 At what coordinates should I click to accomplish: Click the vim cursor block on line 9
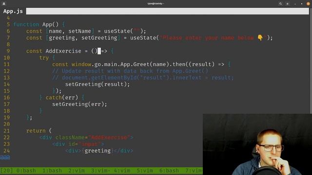tap(99, 51)
